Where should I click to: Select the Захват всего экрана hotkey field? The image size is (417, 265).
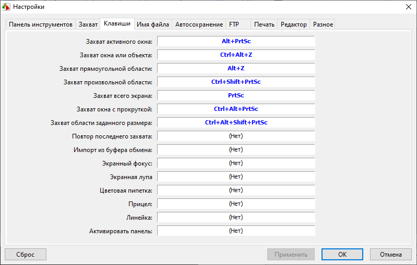[236, 95]
